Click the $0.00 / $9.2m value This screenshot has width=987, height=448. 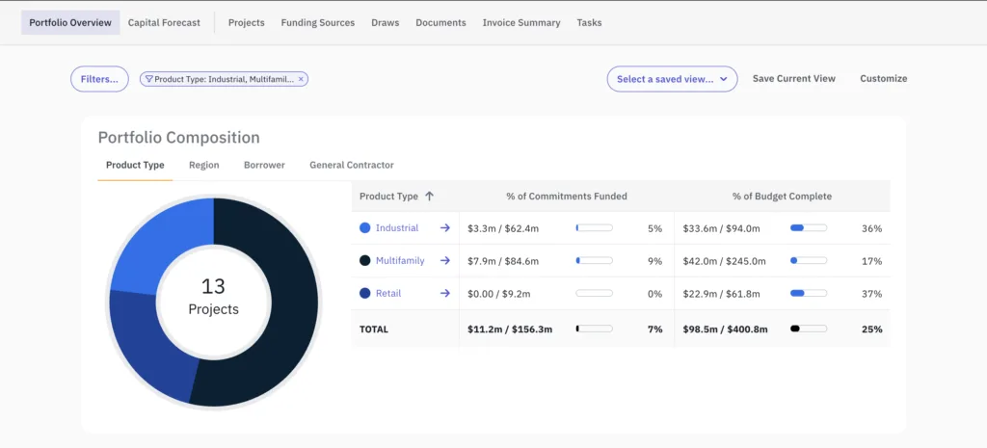point(499,294)
